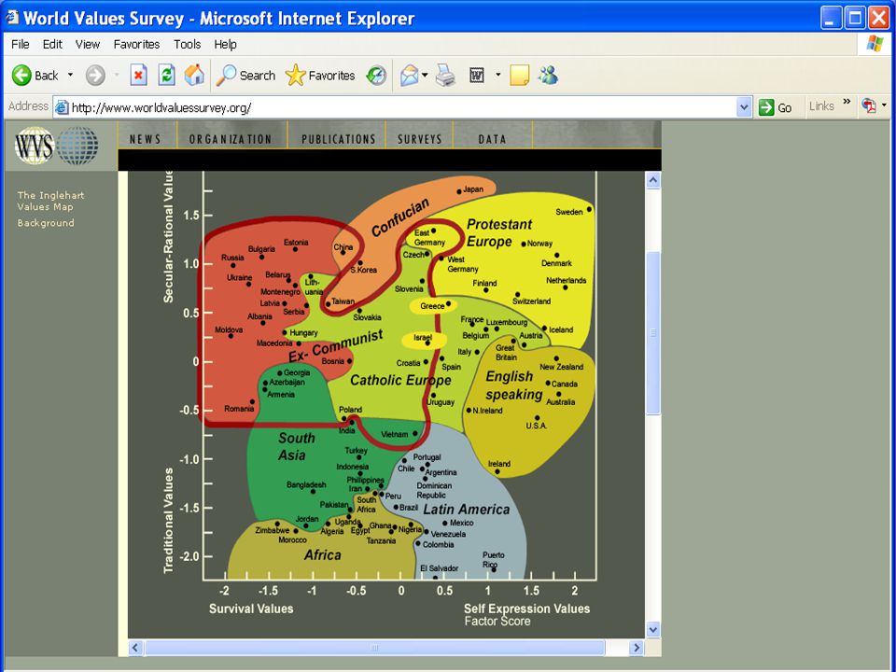Click the Russia label on map
896x672 pixels.
[232, 258]
